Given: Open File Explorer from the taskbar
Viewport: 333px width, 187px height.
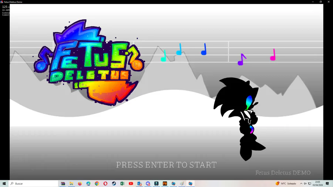Looking at the screenshot, I should point(71,184).
